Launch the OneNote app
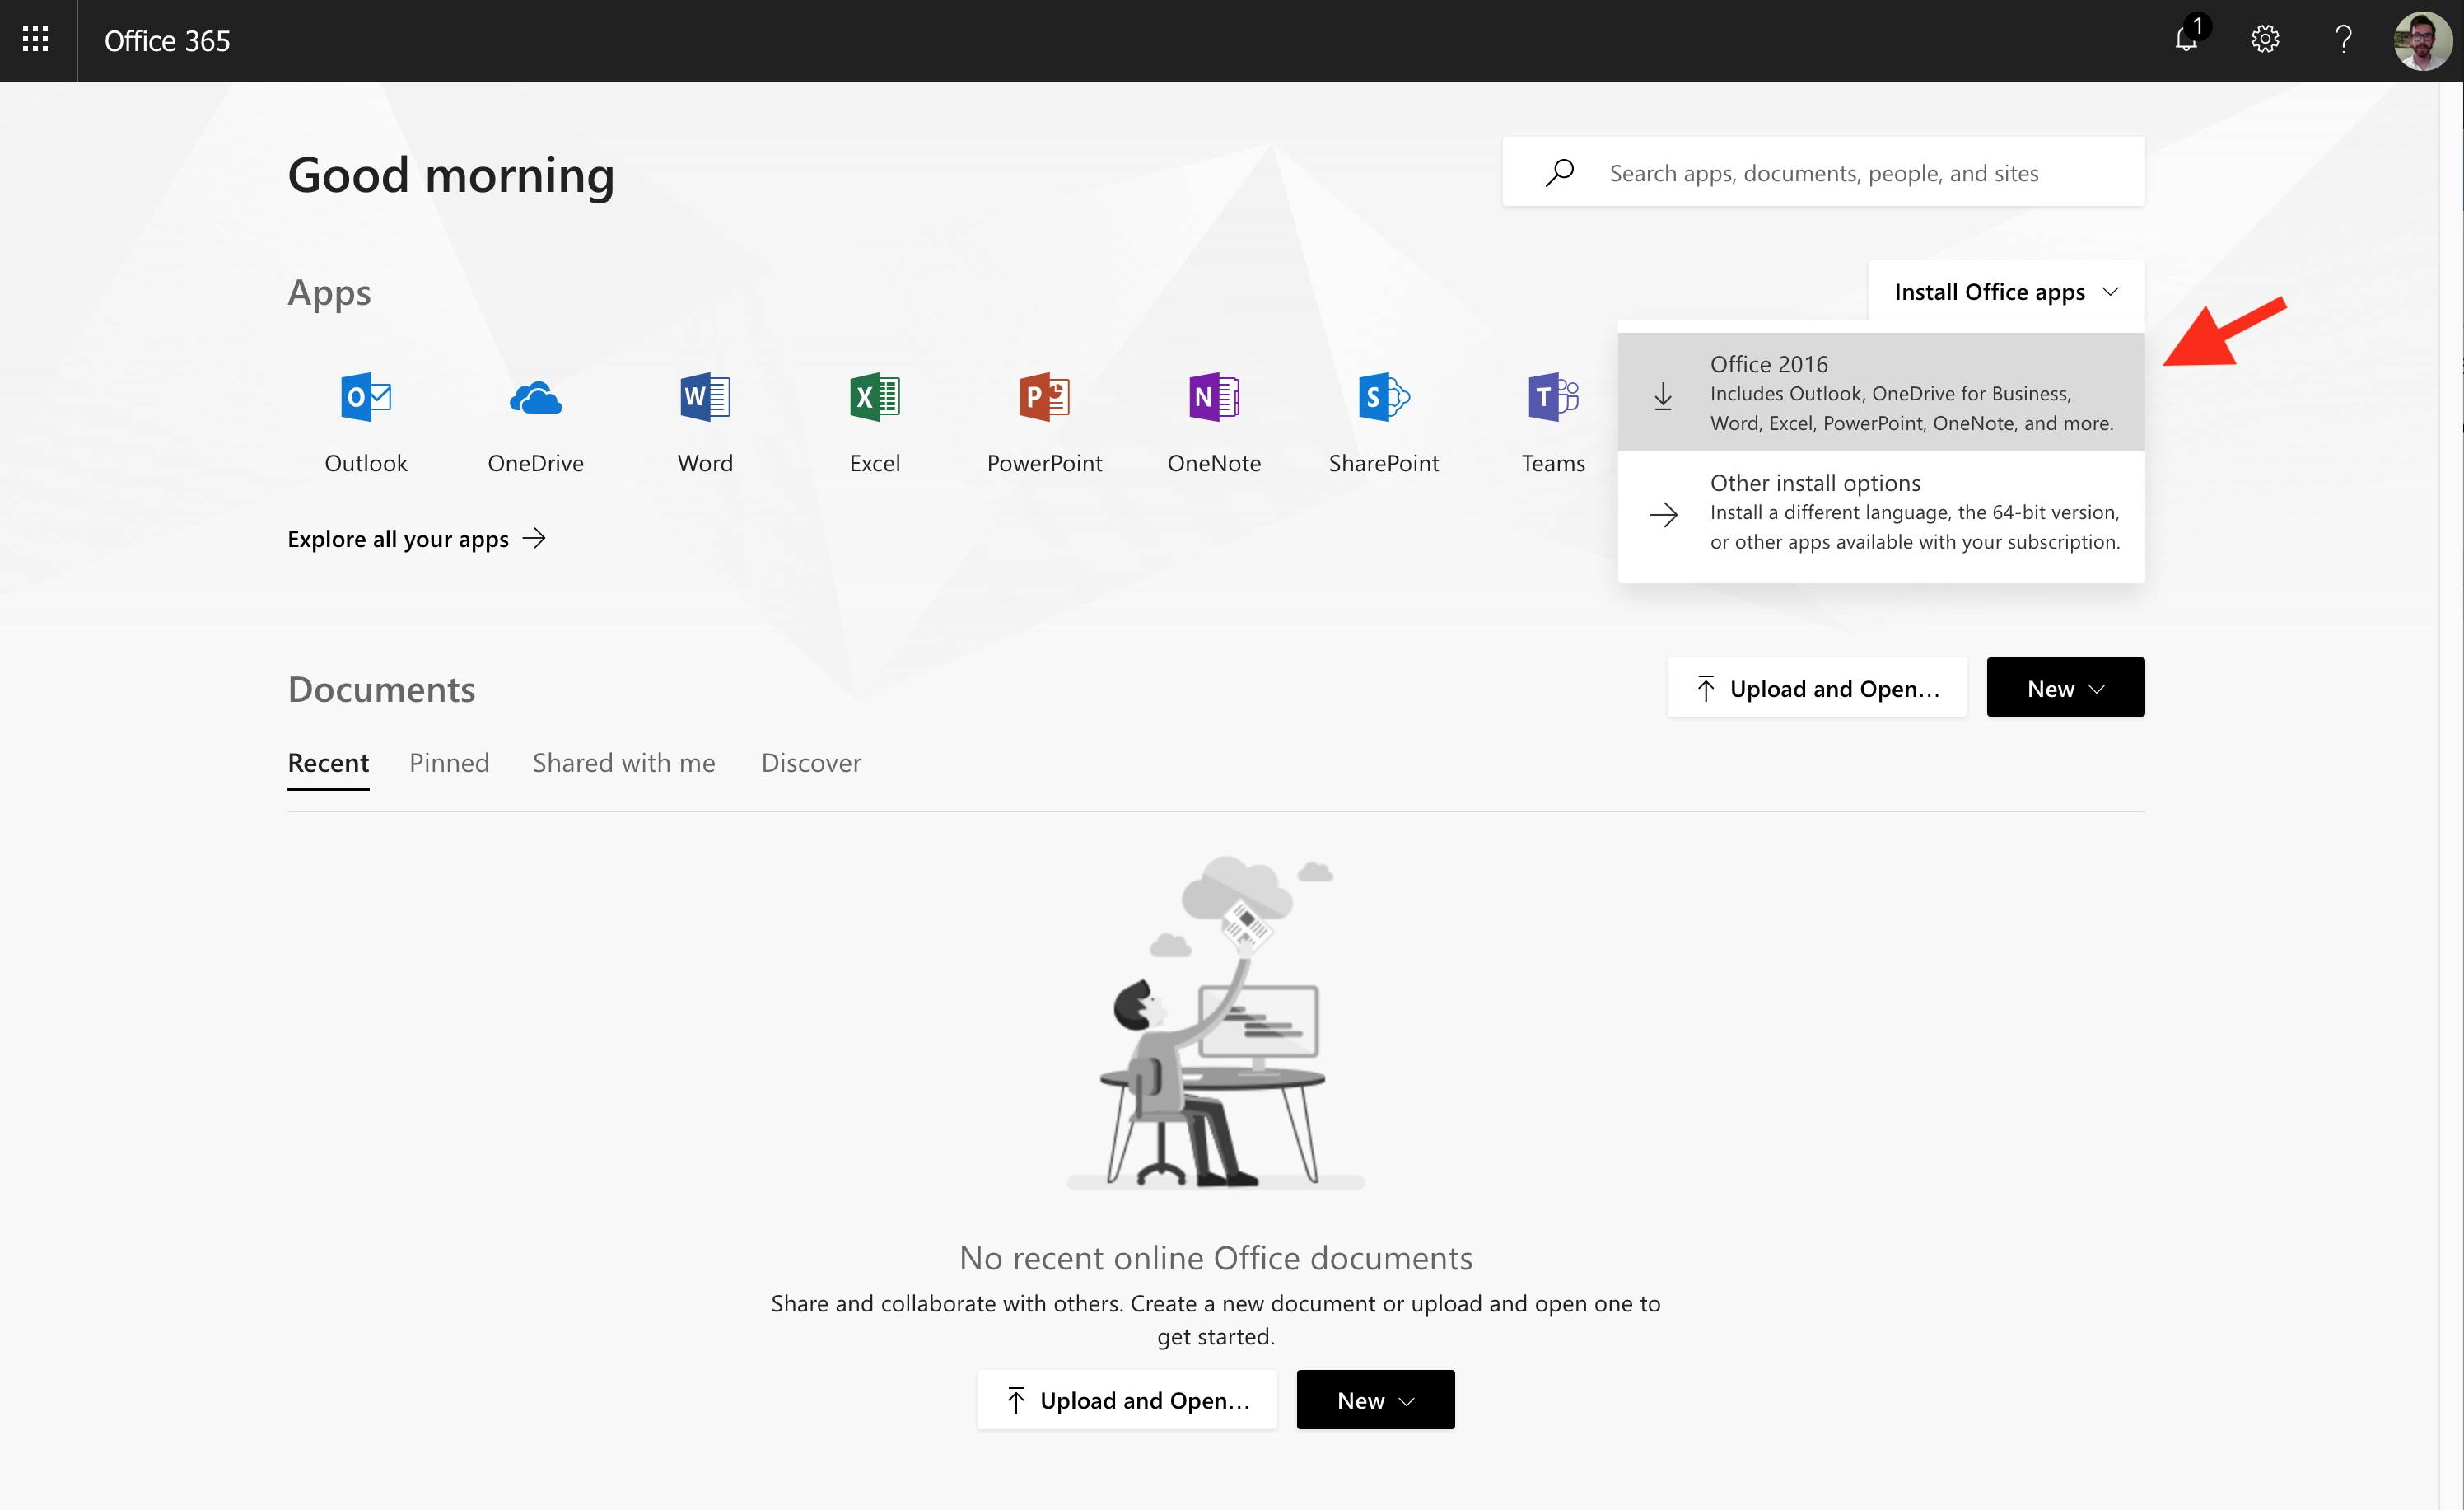2464x1510 pixels. tap(1214, 422)
